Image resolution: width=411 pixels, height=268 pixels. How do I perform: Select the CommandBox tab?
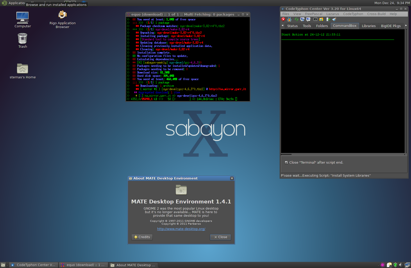[x=345, y=26]
